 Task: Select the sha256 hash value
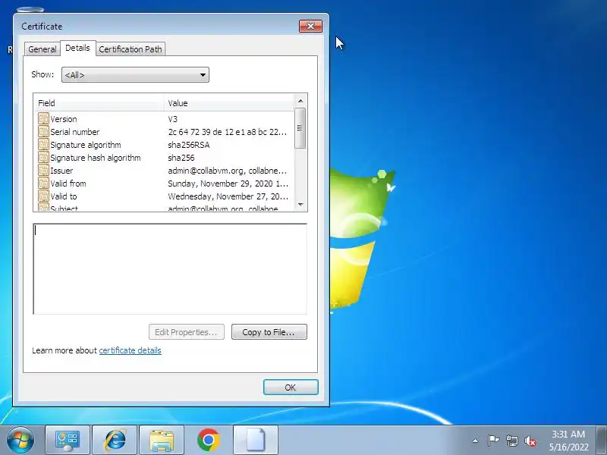click(x=181, y=158)
